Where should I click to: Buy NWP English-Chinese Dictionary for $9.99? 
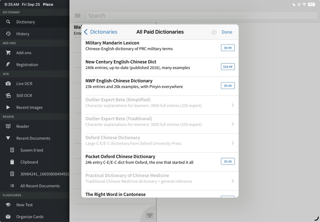(228, 85)
